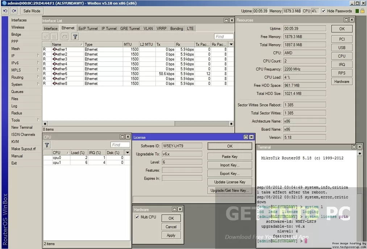Viewport: 367px width, 249px height.
Task: Close the Hardware window
Action: tap(180, 209)
